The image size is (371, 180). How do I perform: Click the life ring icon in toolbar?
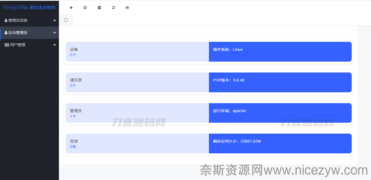[85, 8]
